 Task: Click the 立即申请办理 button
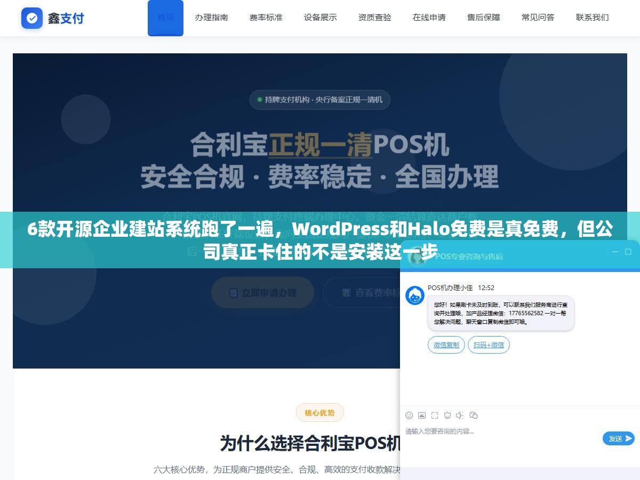click(x=262, y=292)
